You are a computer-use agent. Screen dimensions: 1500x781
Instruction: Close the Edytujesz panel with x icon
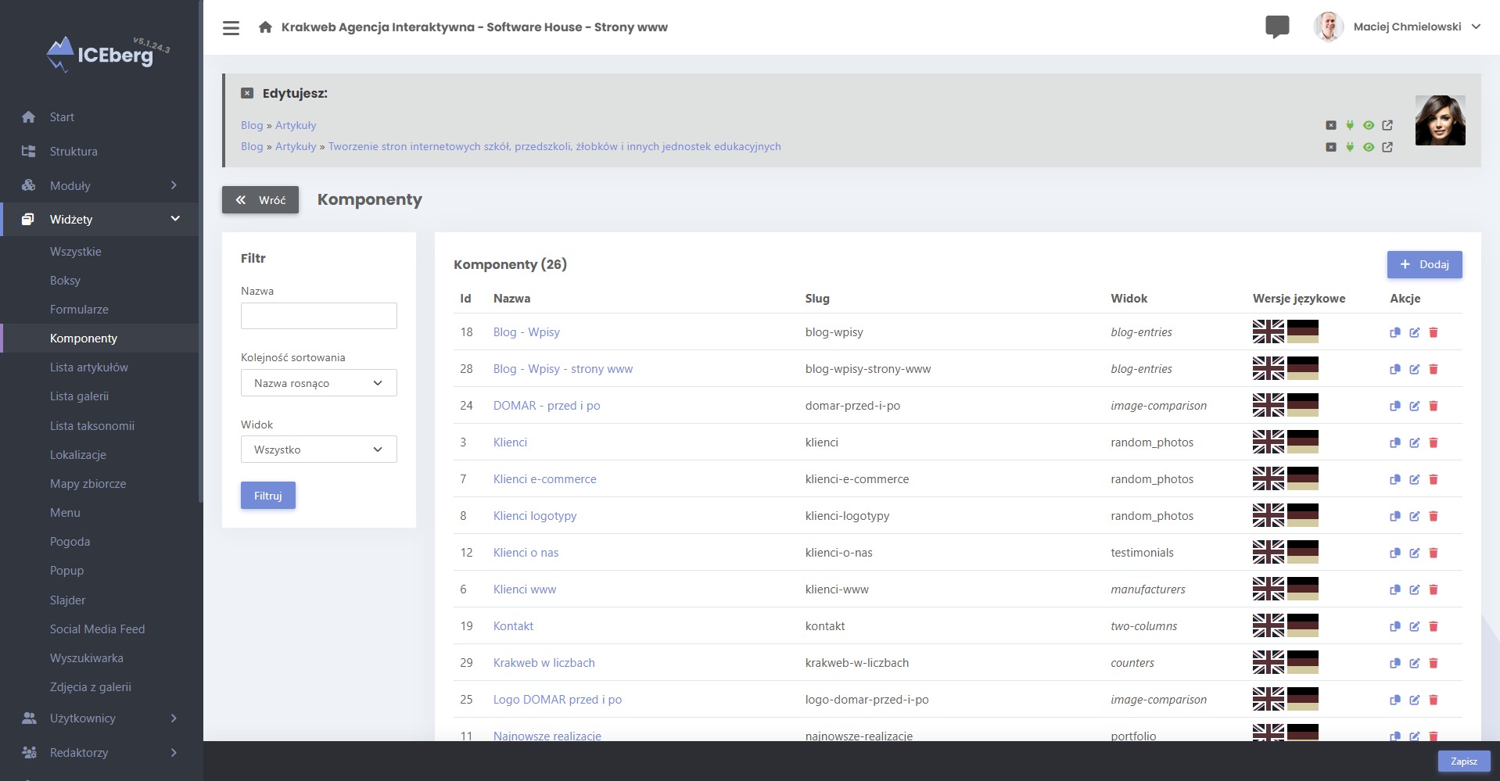tap(247, 93)
